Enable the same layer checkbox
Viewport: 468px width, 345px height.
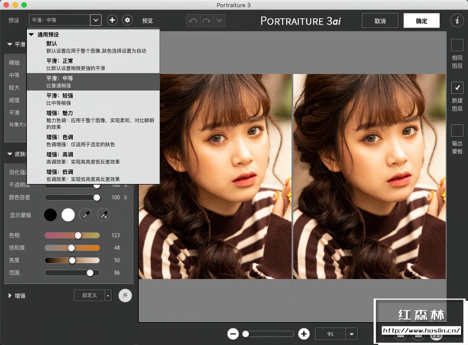pyautogui.click(x=457, y=45)
